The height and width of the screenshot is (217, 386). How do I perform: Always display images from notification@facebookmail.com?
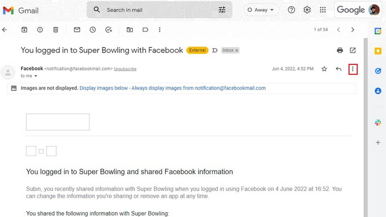[x=198, y=88]
